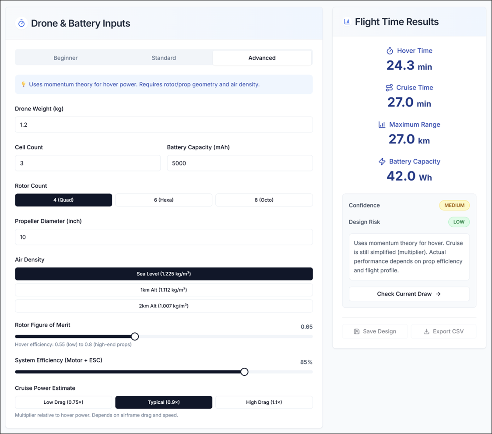Click the Battery Capacity lightning bolt icon

[x=382, y=161]
